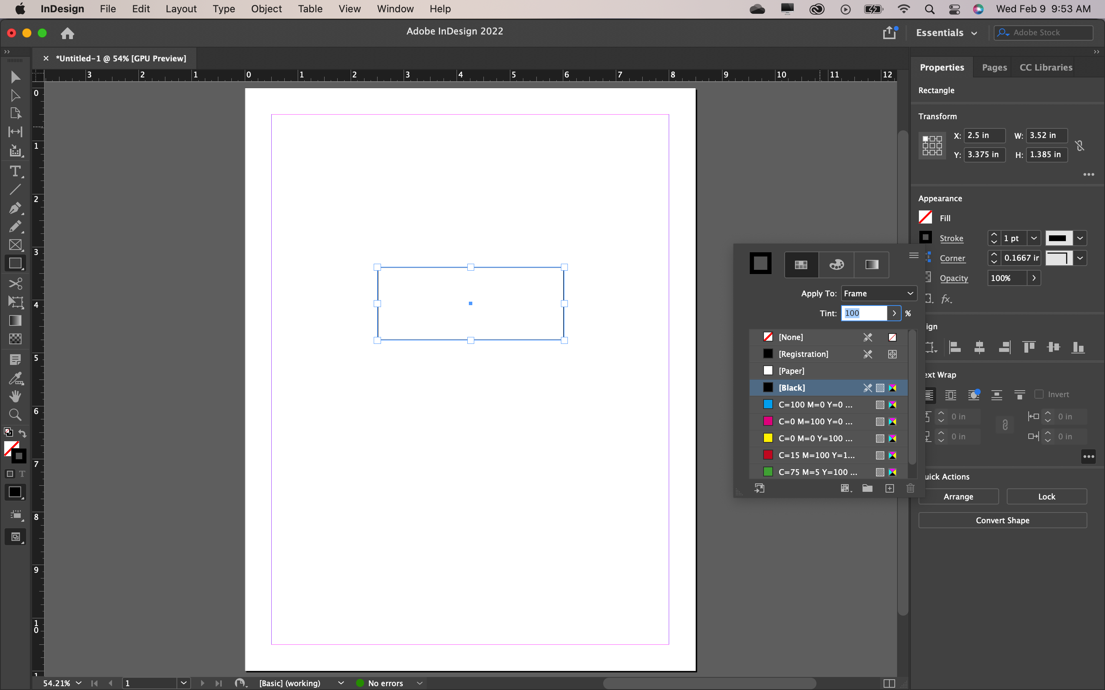Select the Type tool
Viewport: 1105px width, 690px height.
[x=15, y=172]
